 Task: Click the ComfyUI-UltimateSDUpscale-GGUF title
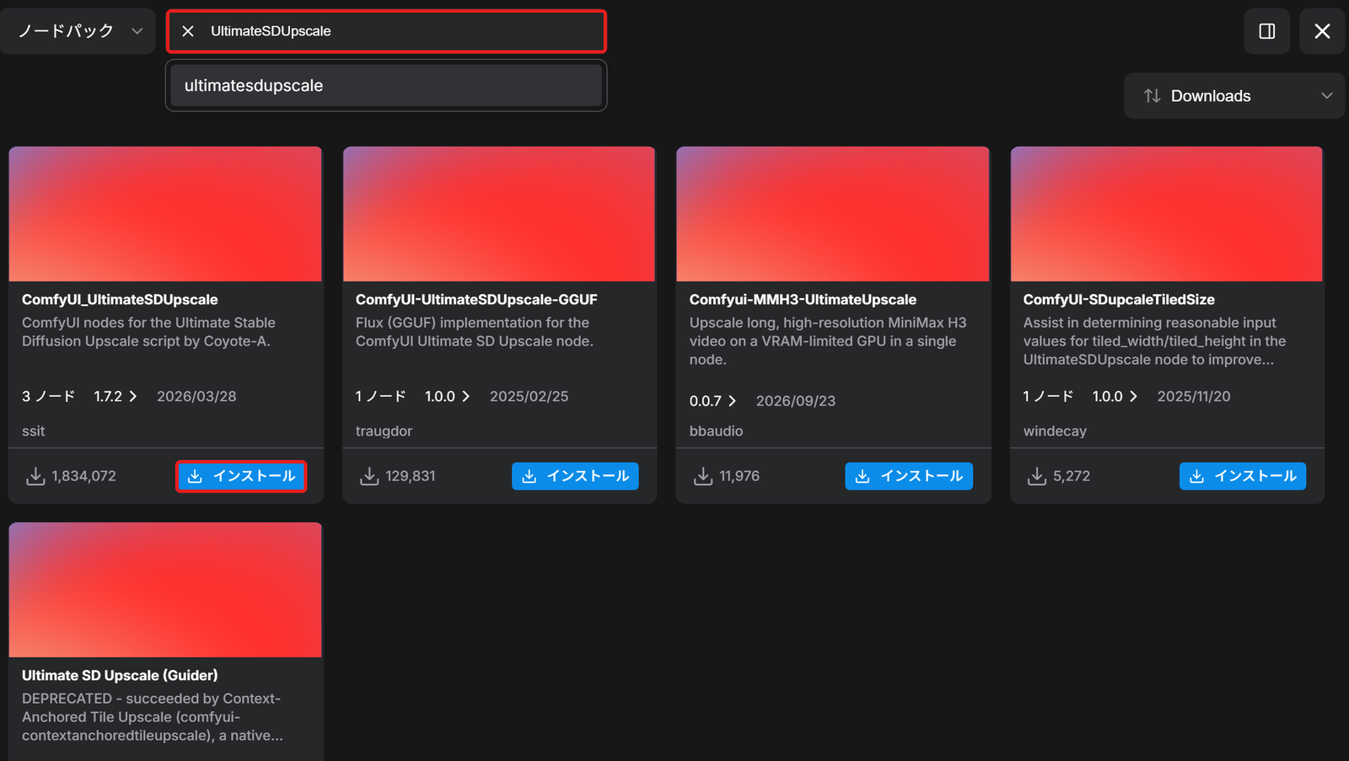[x=476, y=299]
